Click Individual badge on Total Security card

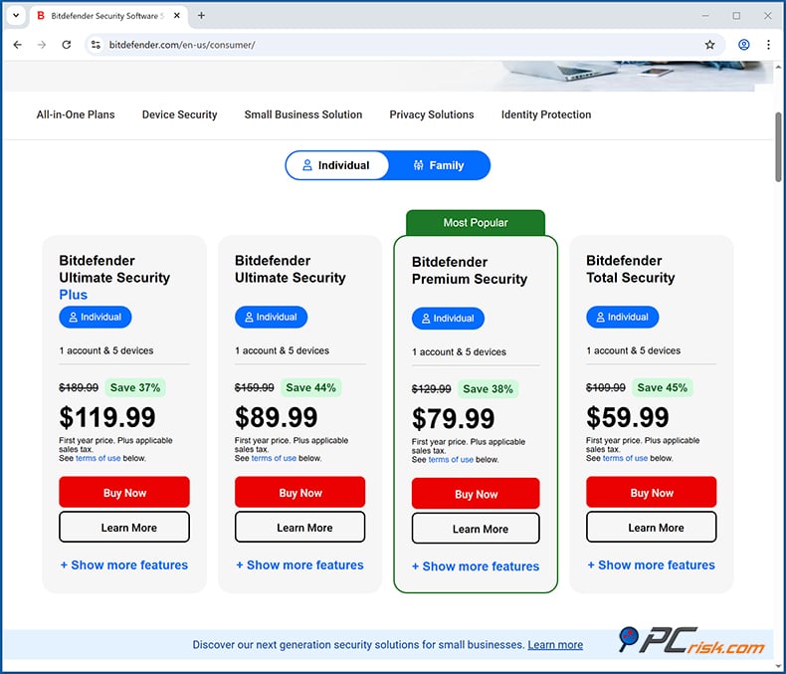pyautogui.click(x=622, y=317)
